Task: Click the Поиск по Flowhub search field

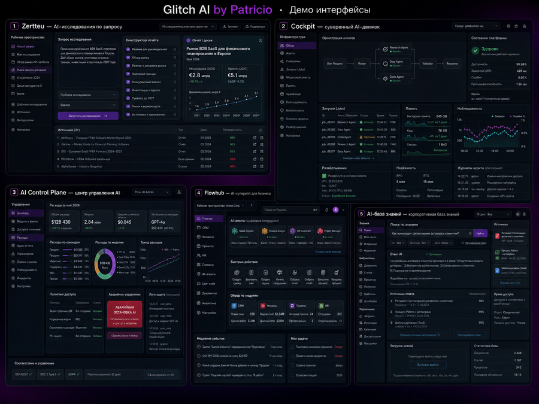Action: pos(290,210)
